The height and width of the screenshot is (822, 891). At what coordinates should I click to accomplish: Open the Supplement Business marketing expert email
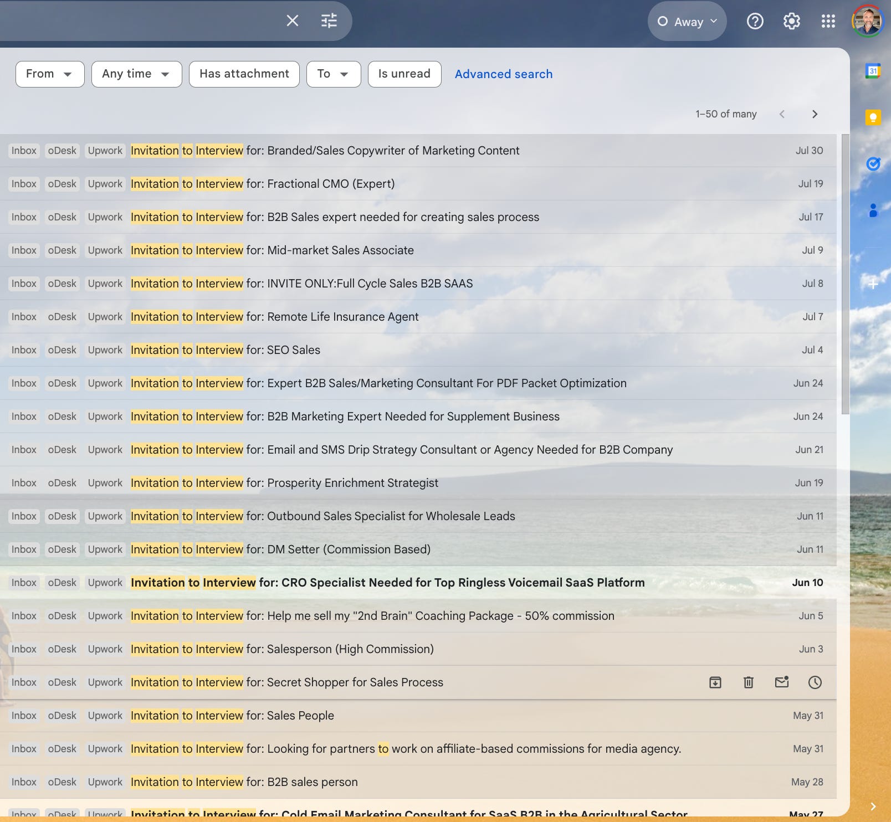pyautogui.click(x=418, y=417)
